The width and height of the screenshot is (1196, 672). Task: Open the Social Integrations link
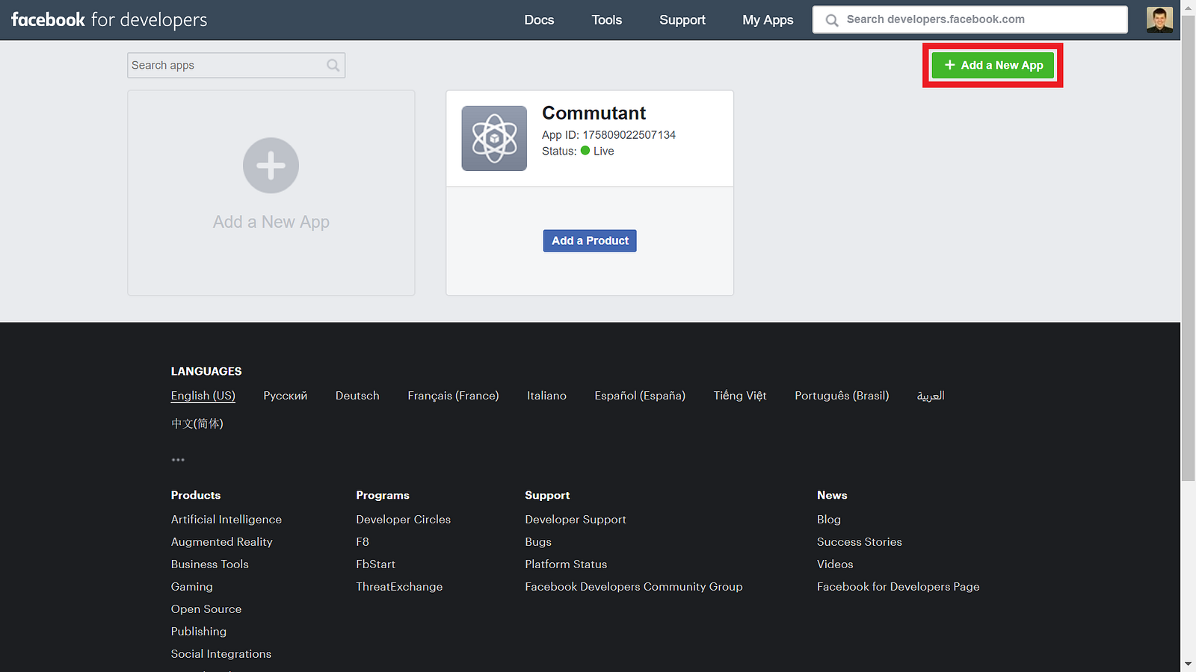click(x=221, y=654)
